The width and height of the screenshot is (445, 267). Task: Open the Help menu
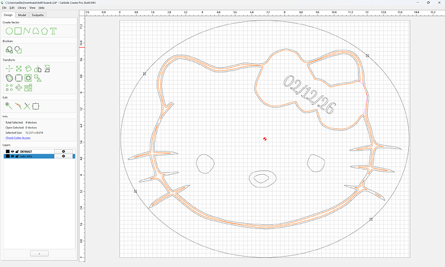click(41, 8)
